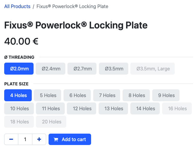The height and width of the screenshot is (151, 196).
Task: Click the Add to cart button
Action: (x=70, y=139)
